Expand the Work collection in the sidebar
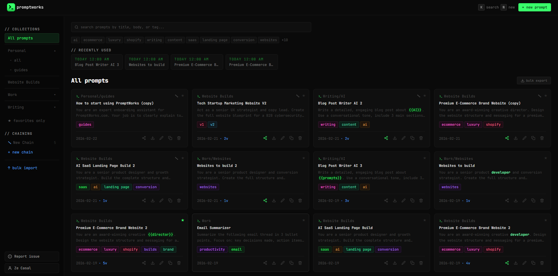Screen dimensions: 558x276 [x=55, y=95]
